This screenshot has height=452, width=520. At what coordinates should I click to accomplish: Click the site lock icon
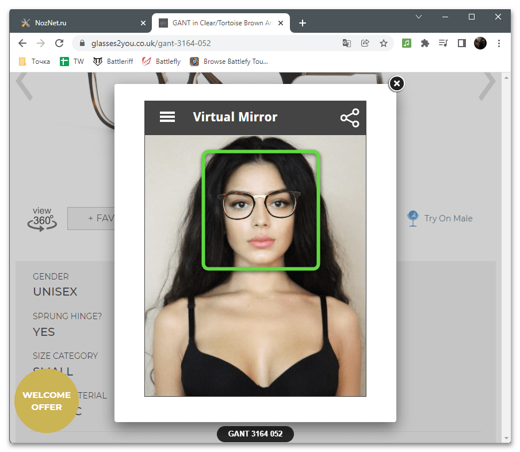[83, 43]
